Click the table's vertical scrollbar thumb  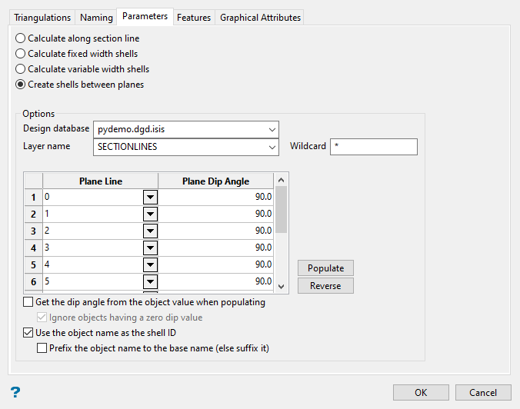pos(282,209)
